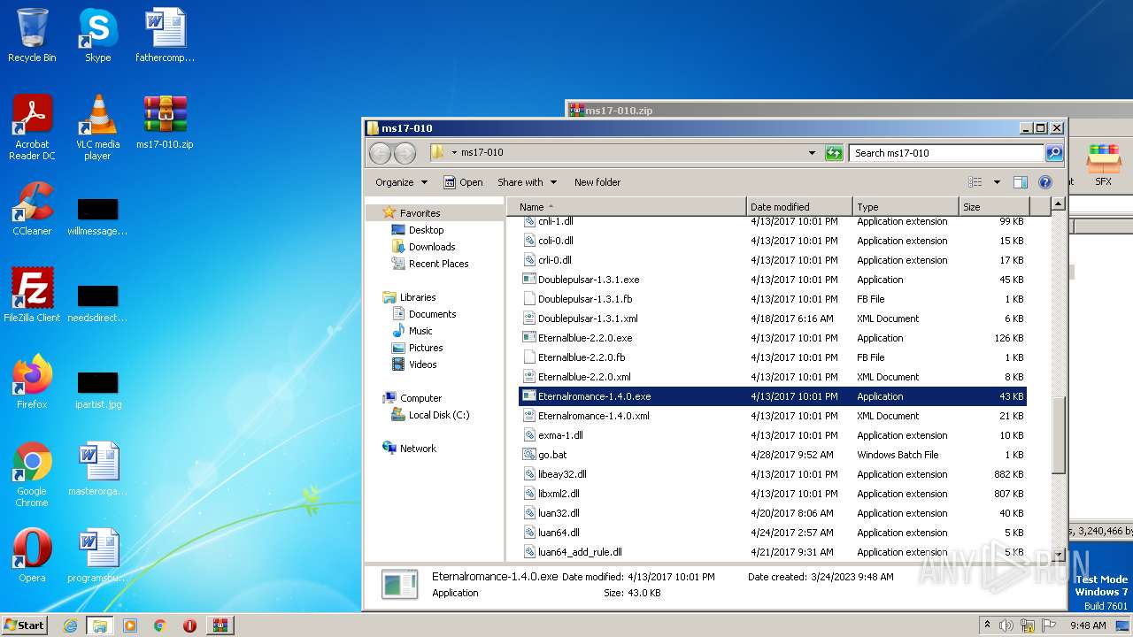The width and height of the screenshot is (1133, 637).
Task: Launch FileZilla Client shortcut
Action: (32, 295)
